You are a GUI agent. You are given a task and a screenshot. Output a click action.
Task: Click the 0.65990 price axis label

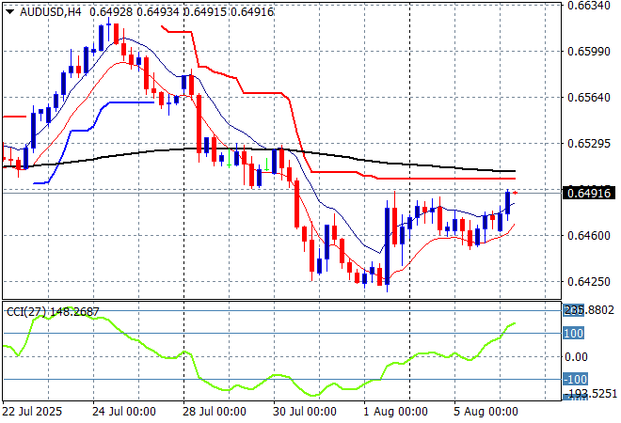click(589, 52)
